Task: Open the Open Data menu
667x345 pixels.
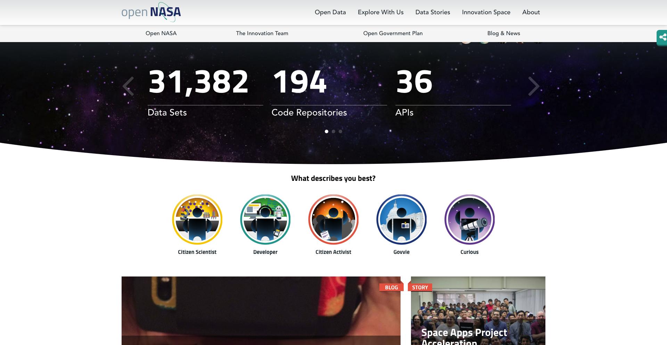Action: [x=330, y=12]
